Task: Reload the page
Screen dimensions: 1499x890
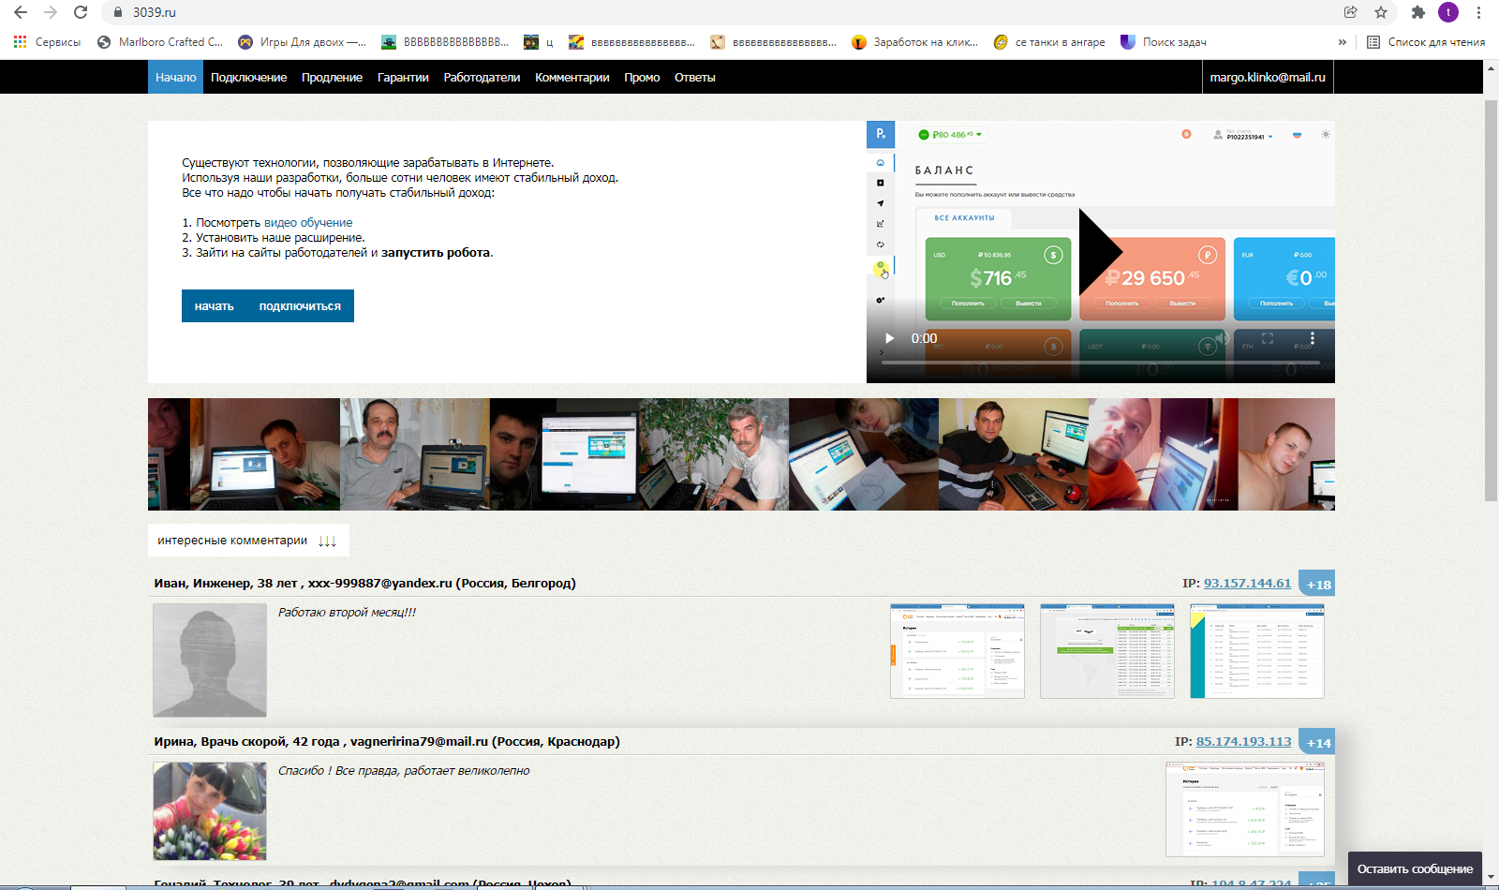Action: coord(81,12)
